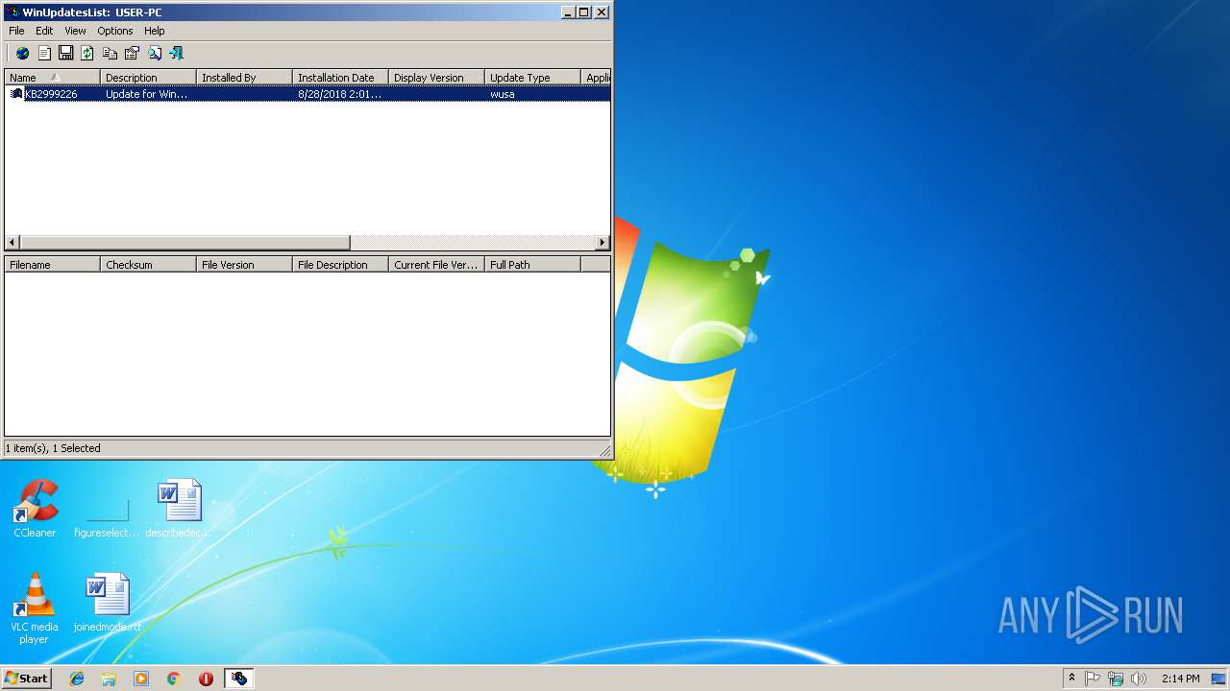The height and width of the screenshot is (691, 1230).
Task: Minimize the WinUpdatesList window
Action: [568, 12]
